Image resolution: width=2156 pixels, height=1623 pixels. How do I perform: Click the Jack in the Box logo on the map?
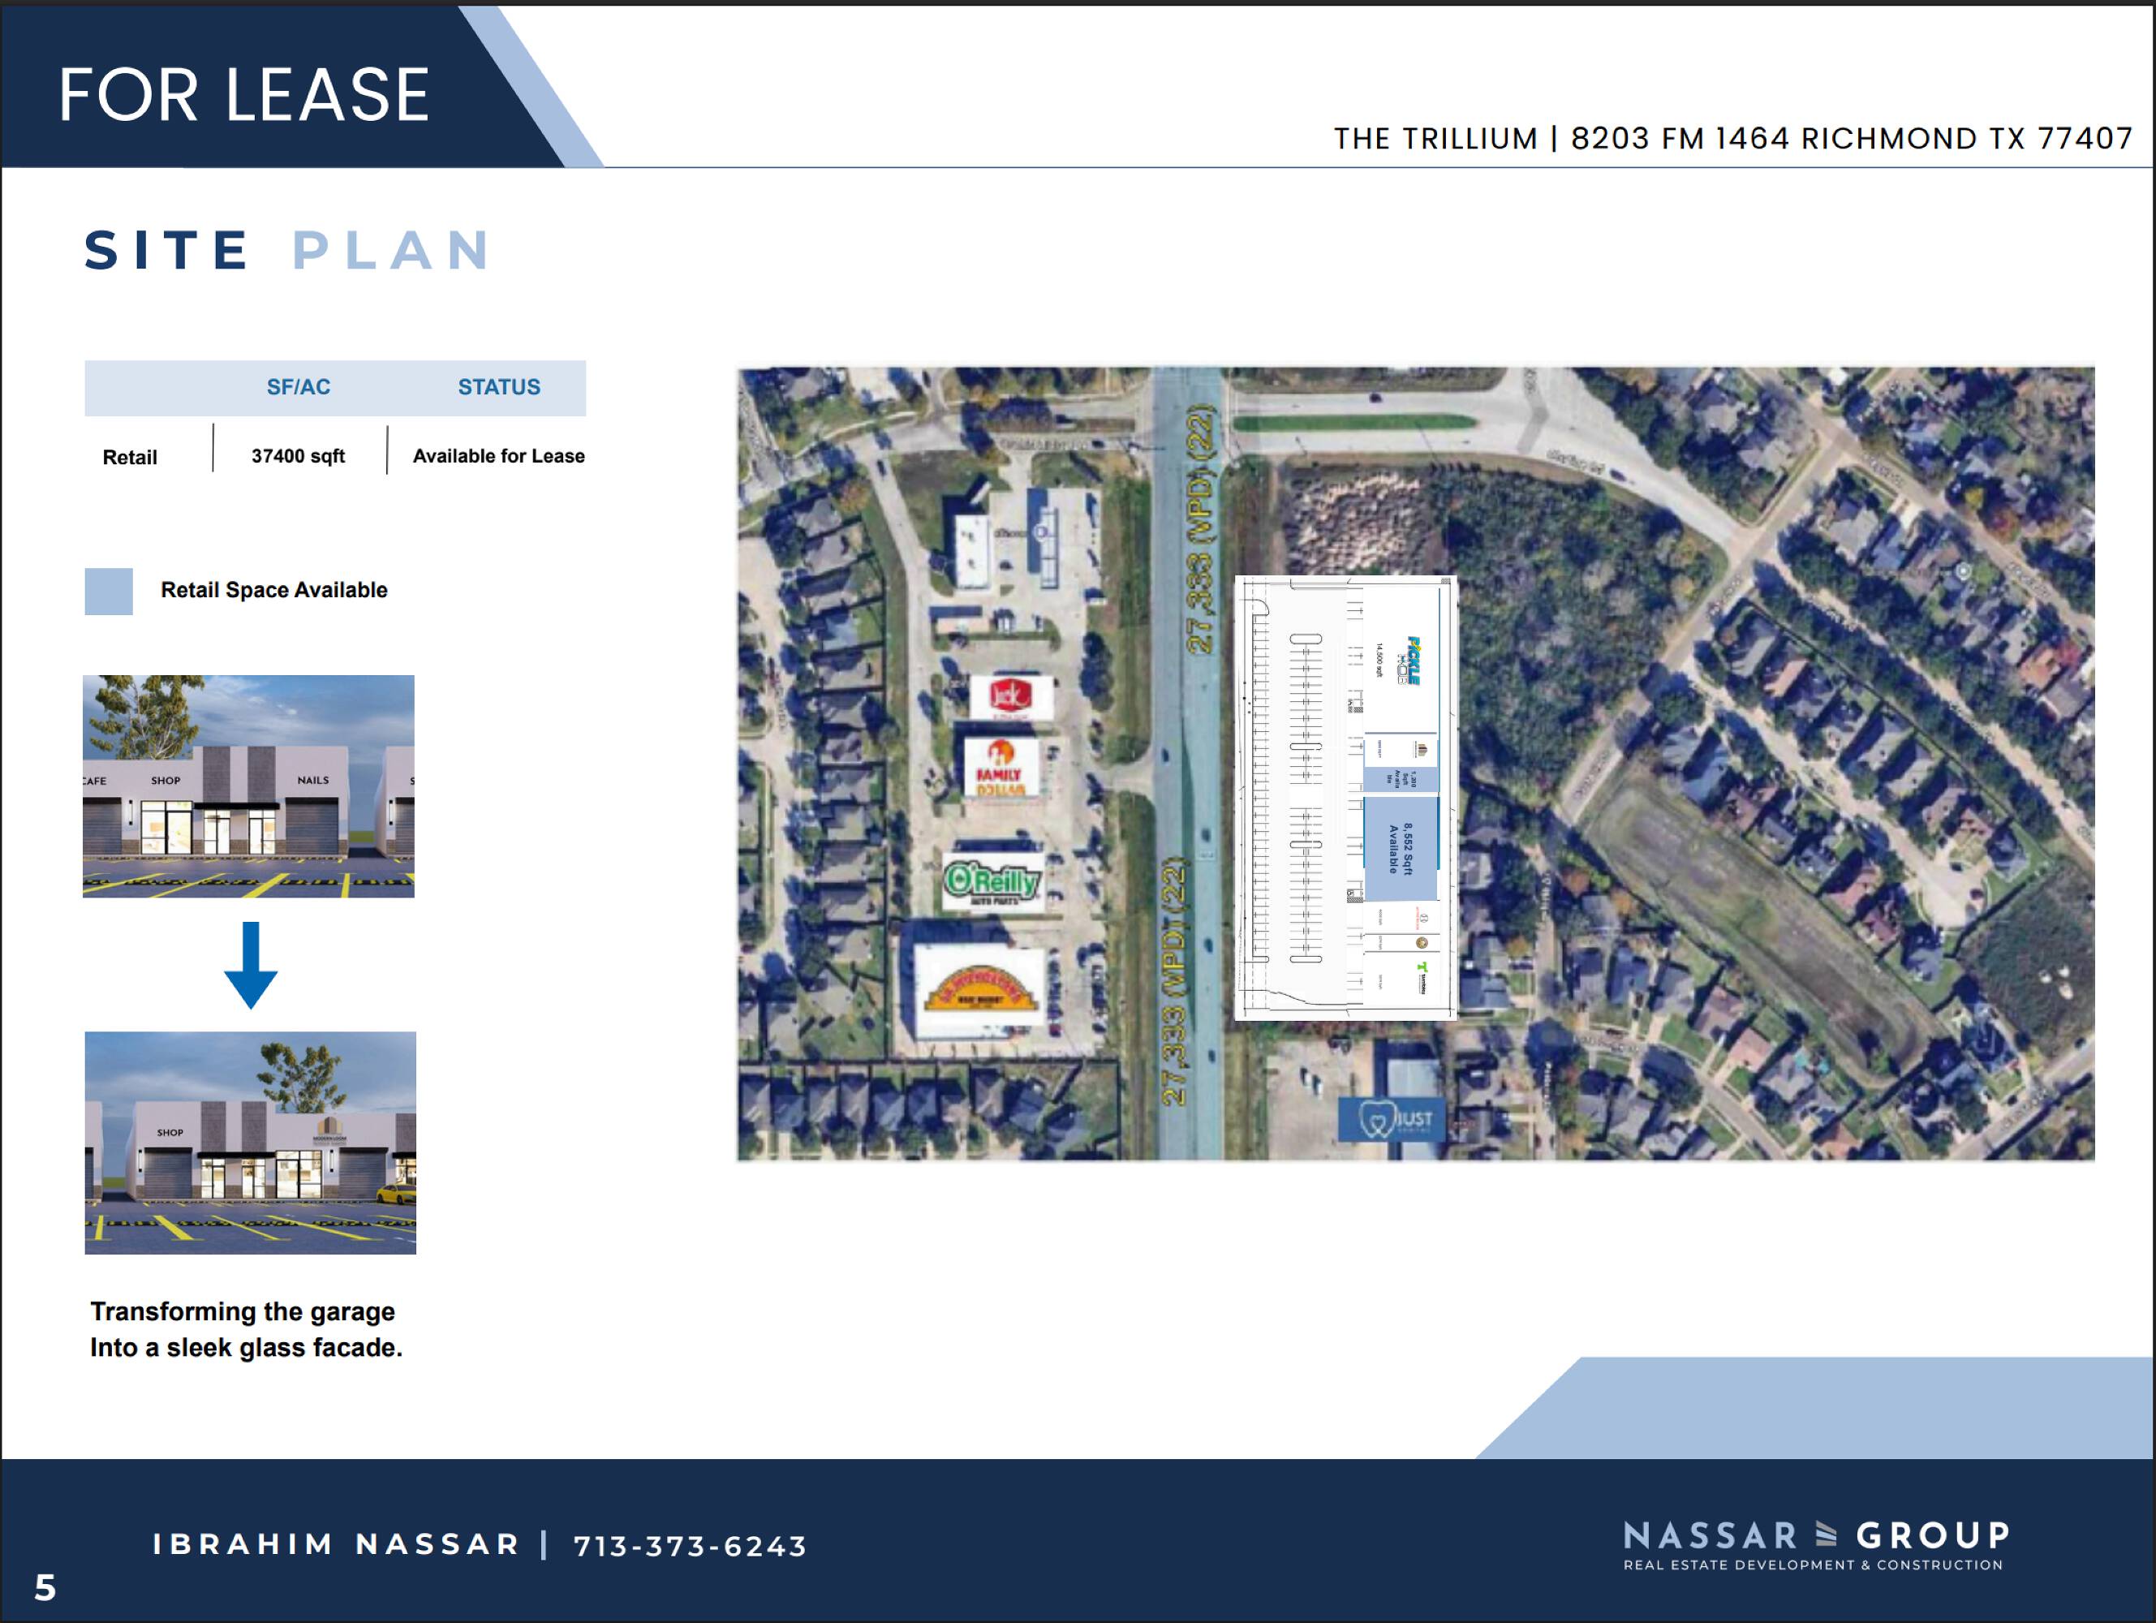coord(1011,697)
